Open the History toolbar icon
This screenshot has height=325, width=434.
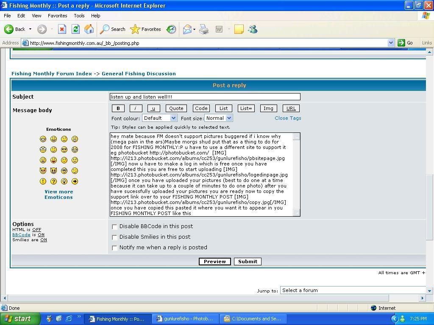[171, 29]
